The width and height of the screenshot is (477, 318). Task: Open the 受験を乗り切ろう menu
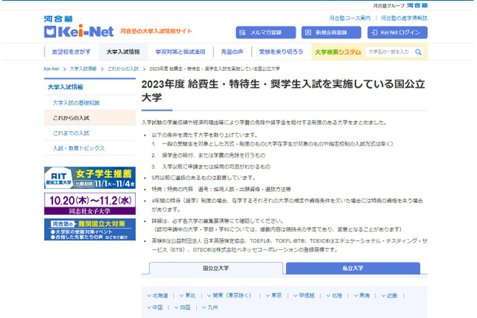coord(281,52)
